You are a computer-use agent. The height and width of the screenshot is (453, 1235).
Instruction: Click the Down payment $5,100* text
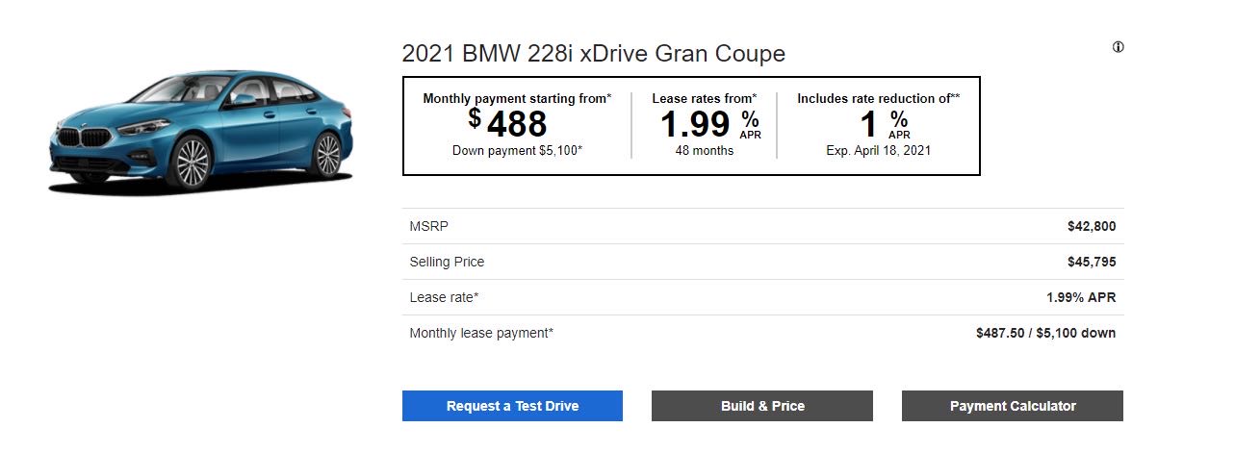(x=517, y=151)
